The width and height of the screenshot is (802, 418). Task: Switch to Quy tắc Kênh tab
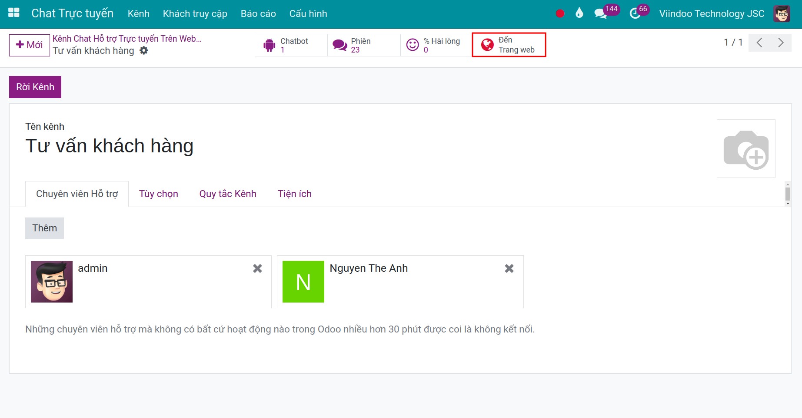pyautogui.click(x=228, y=194)
